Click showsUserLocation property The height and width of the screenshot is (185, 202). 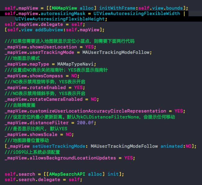pos(53,47)
